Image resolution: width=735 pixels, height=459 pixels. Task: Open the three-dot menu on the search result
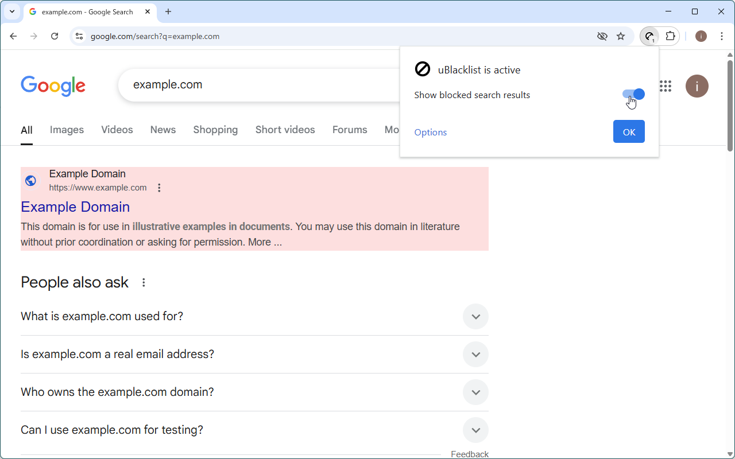click(159, 187)
